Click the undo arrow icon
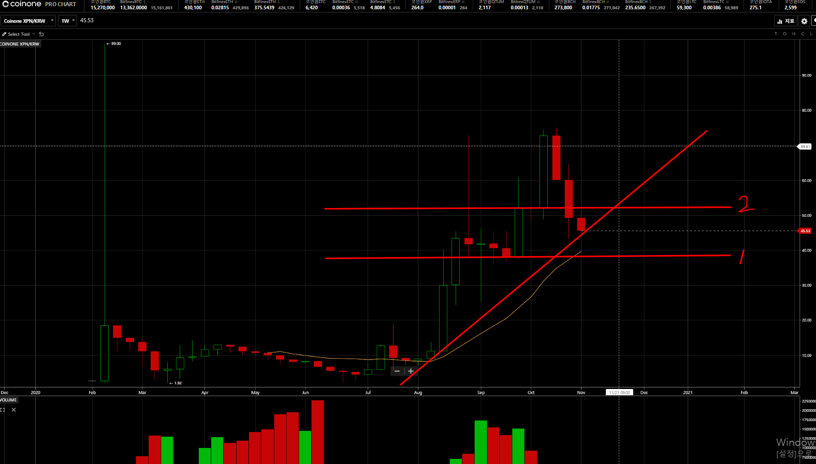The height and width of the screenshot is (464, 816). tap(41, 34)
